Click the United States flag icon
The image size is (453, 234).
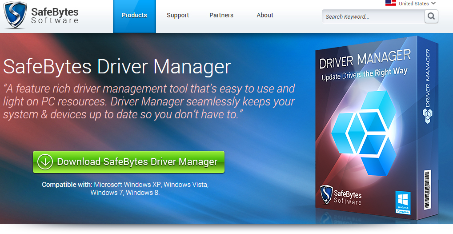tap(391, 3)
